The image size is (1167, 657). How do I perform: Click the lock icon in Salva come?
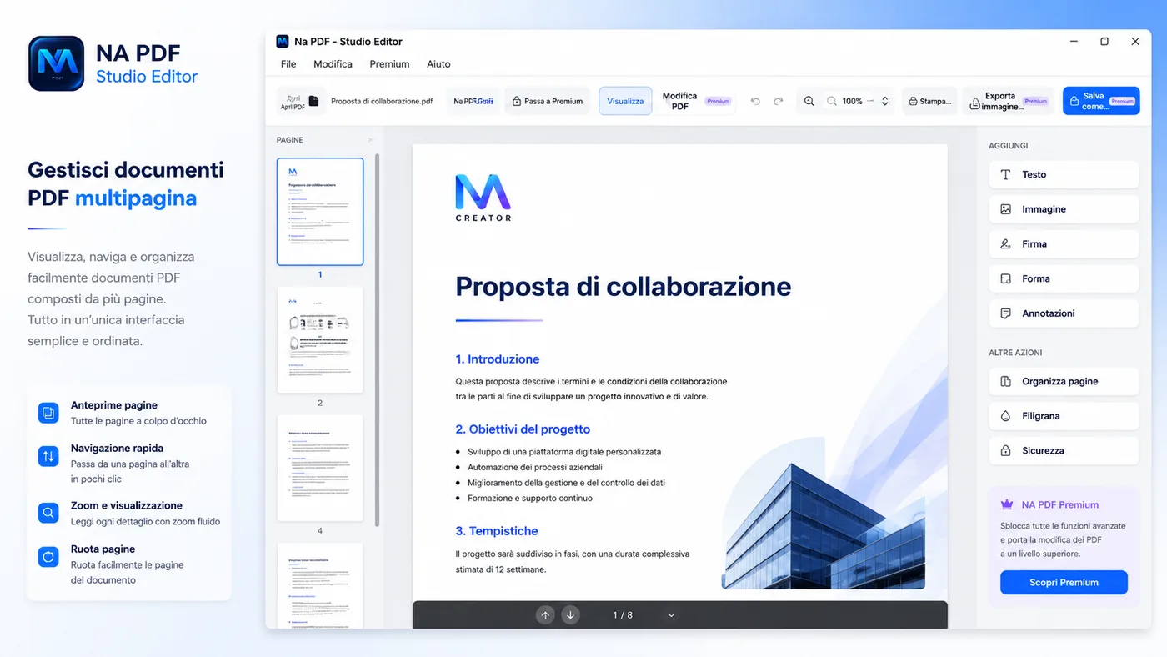point(1074,102)
